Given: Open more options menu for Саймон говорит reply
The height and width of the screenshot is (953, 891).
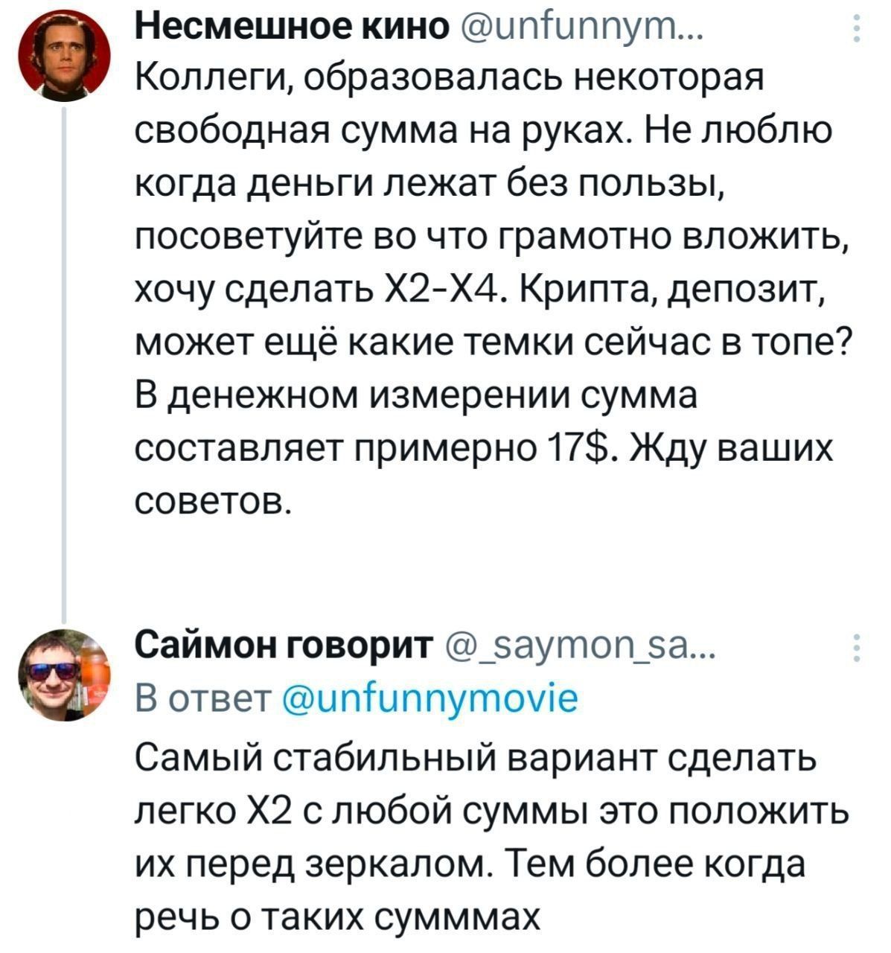Looking at the screenshot, I should pyautogui.click(x=858, y=648).
